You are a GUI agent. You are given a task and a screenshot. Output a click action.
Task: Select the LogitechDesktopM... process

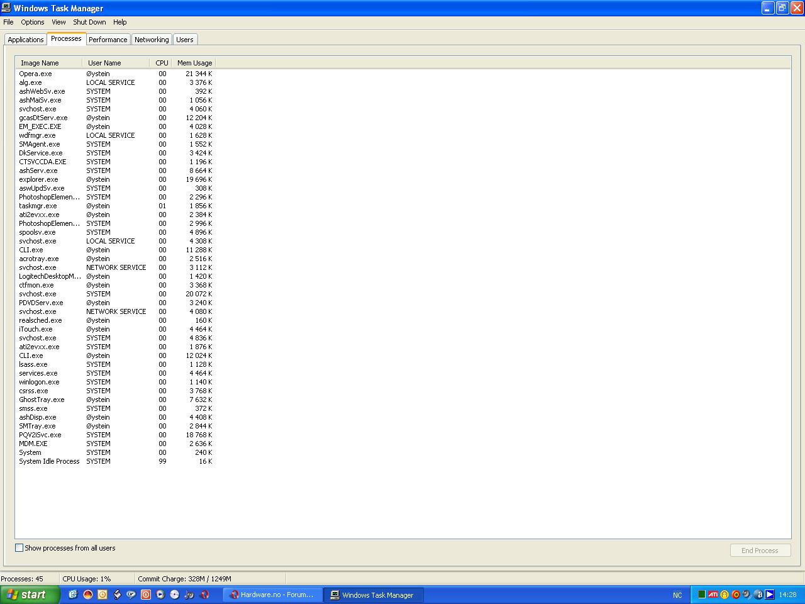pyautogui.click(x=50, y=276)
